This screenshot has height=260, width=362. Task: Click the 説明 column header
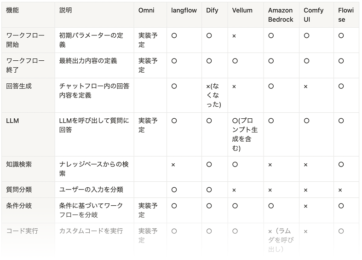pyautogui.click(x=66, y=10)
